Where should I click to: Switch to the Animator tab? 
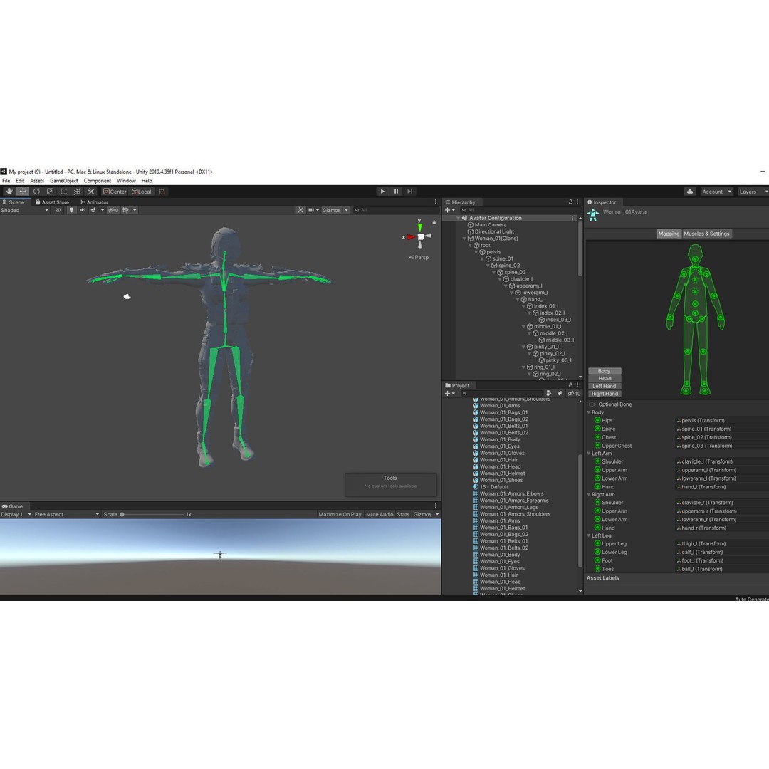[94, 202]
